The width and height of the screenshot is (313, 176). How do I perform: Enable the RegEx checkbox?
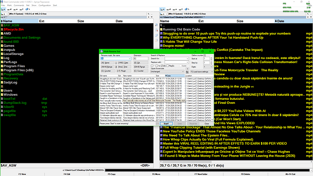pyautogui.click(x=167, y=66)
